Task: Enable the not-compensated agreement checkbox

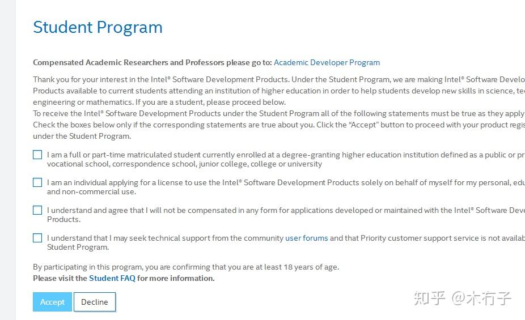Action: (37, 210)
